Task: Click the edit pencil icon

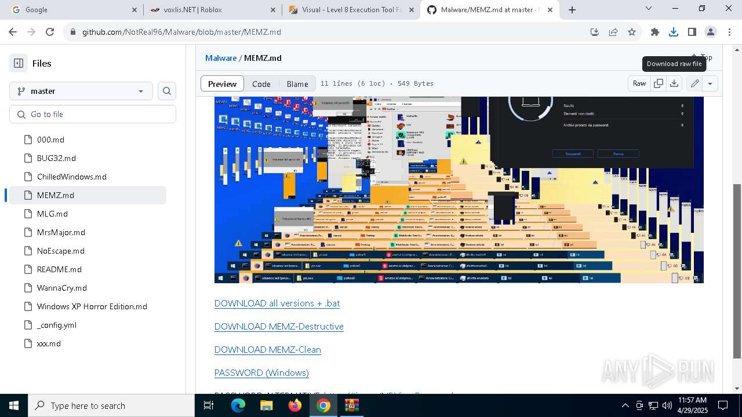Action: (694, 83)
